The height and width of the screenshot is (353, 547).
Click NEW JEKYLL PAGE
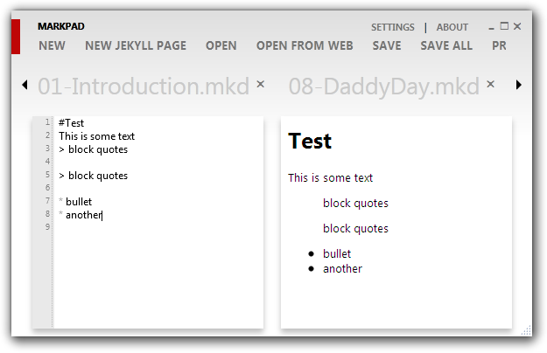pyautogui.click(x=135, y=45)
